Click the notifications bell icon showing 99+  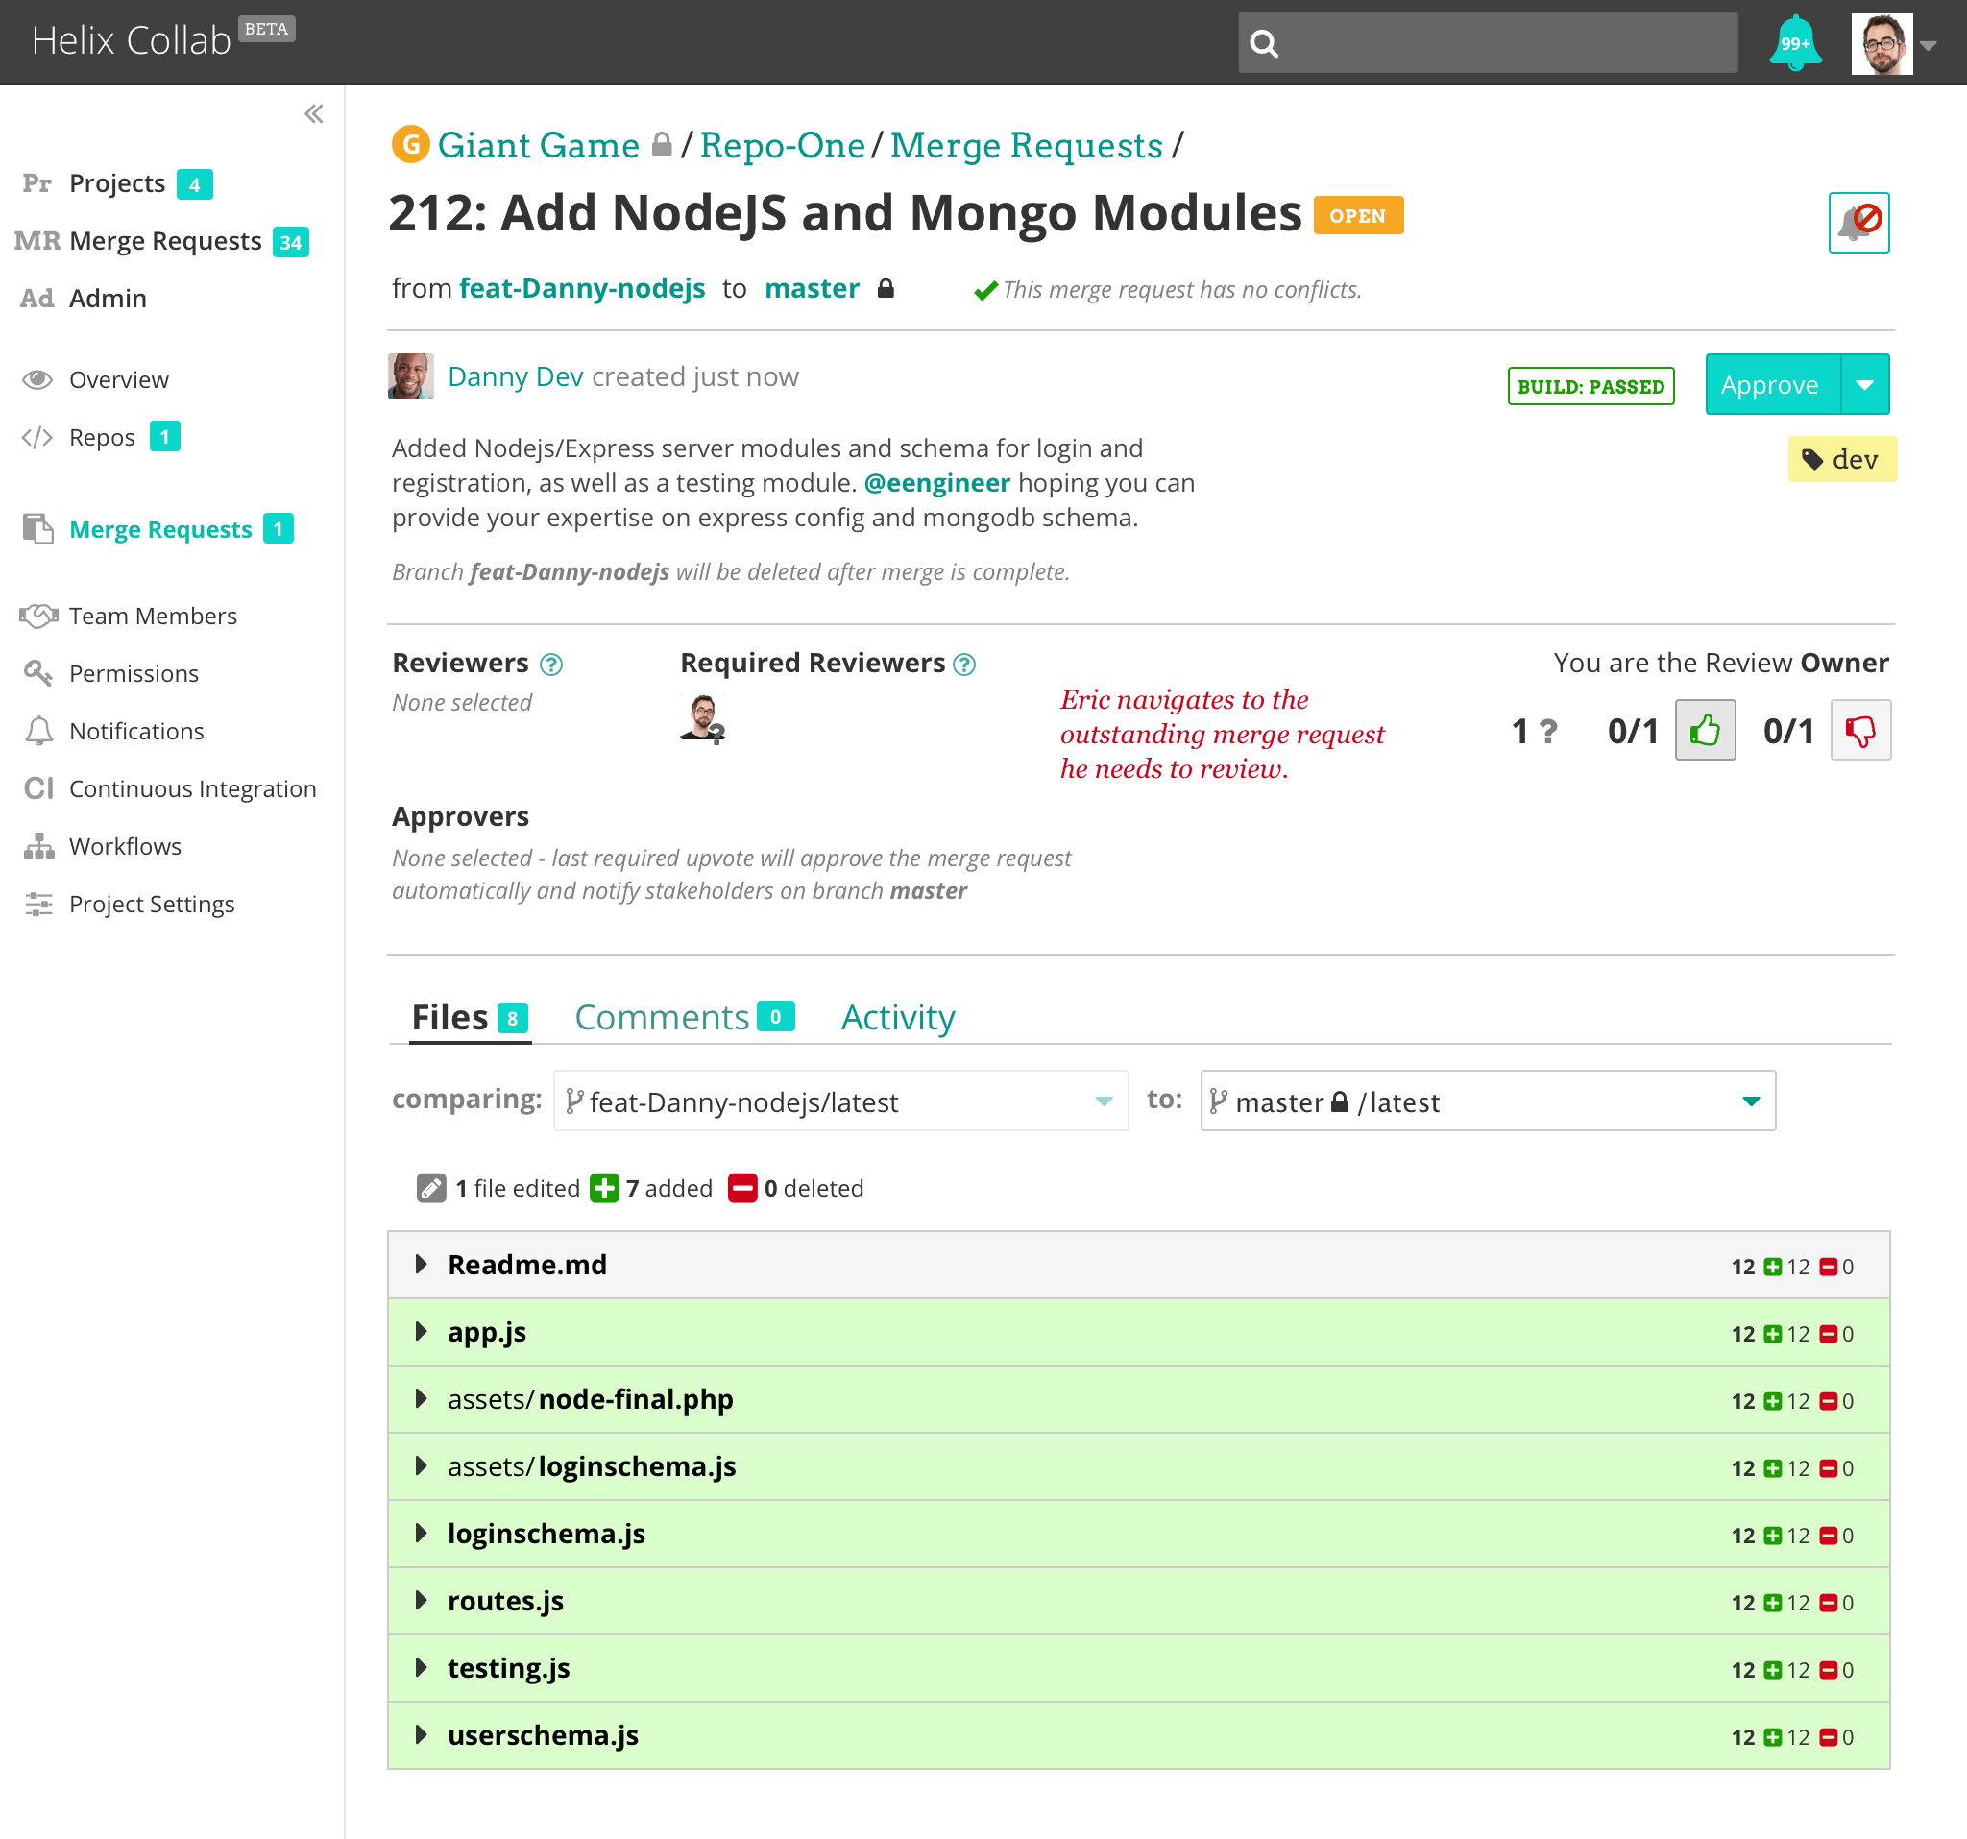coord(1794,42)
